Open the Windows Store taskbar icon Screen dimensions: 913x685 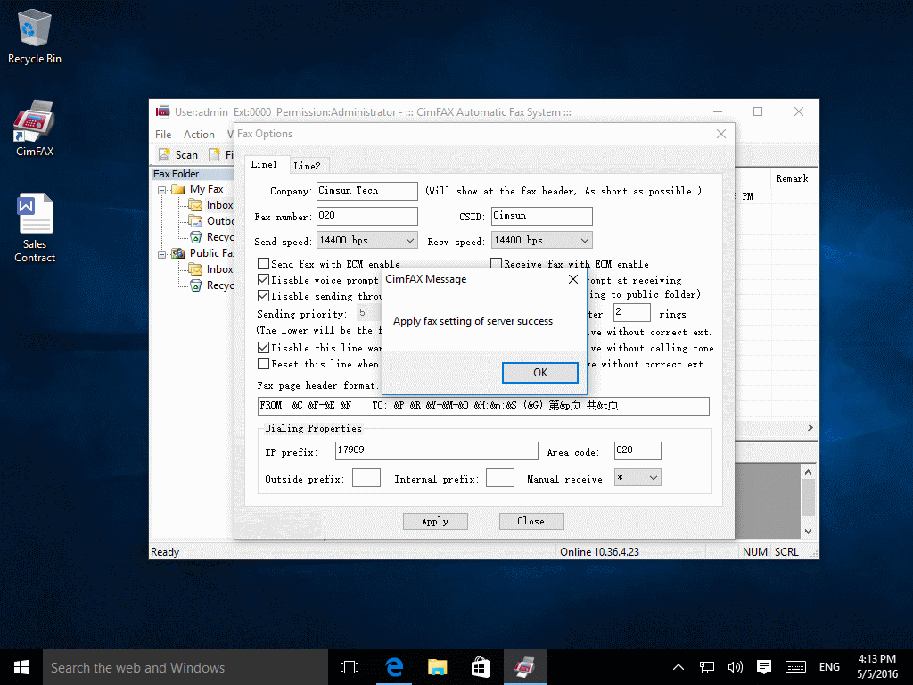(x=481, y=667)
